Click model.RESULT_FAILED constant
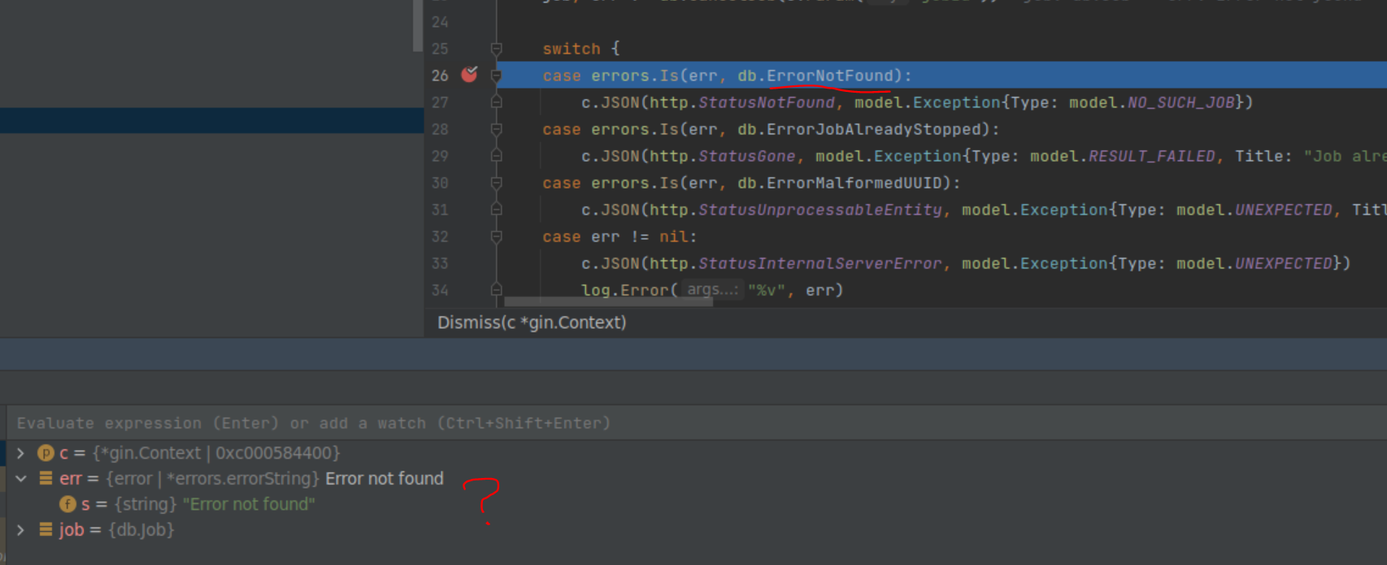1387x565 pixels. pyautogui.click(x=1123, y=156)
